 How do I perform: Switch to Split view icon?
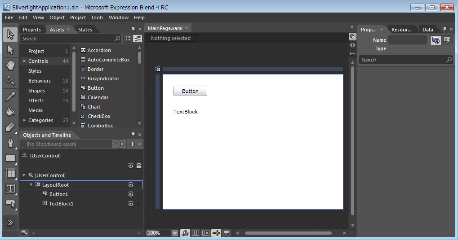(352, 54)
